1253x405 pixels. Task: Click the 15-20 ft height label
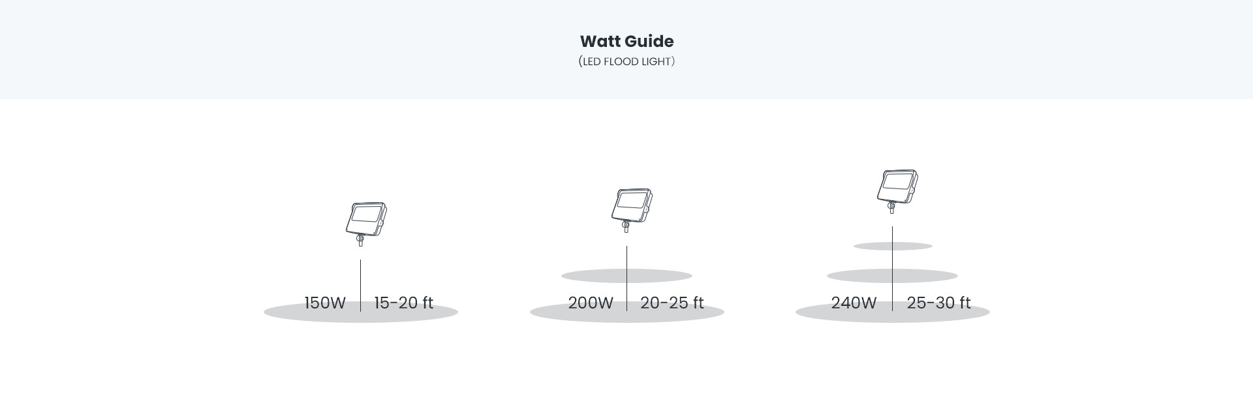click(x=403, y=303)
